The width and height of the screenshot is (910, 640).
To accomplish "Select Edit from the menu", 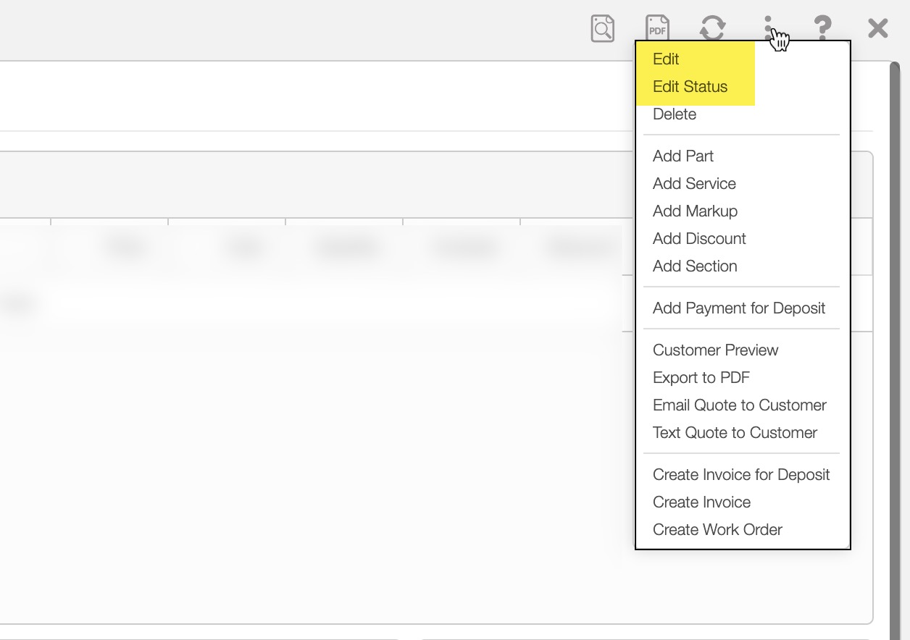I will pos(666,59).
